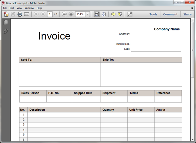Zoom in with the plus button
Image resolution: width=196 pixels, height=143 pixels.
click(71, 14)
